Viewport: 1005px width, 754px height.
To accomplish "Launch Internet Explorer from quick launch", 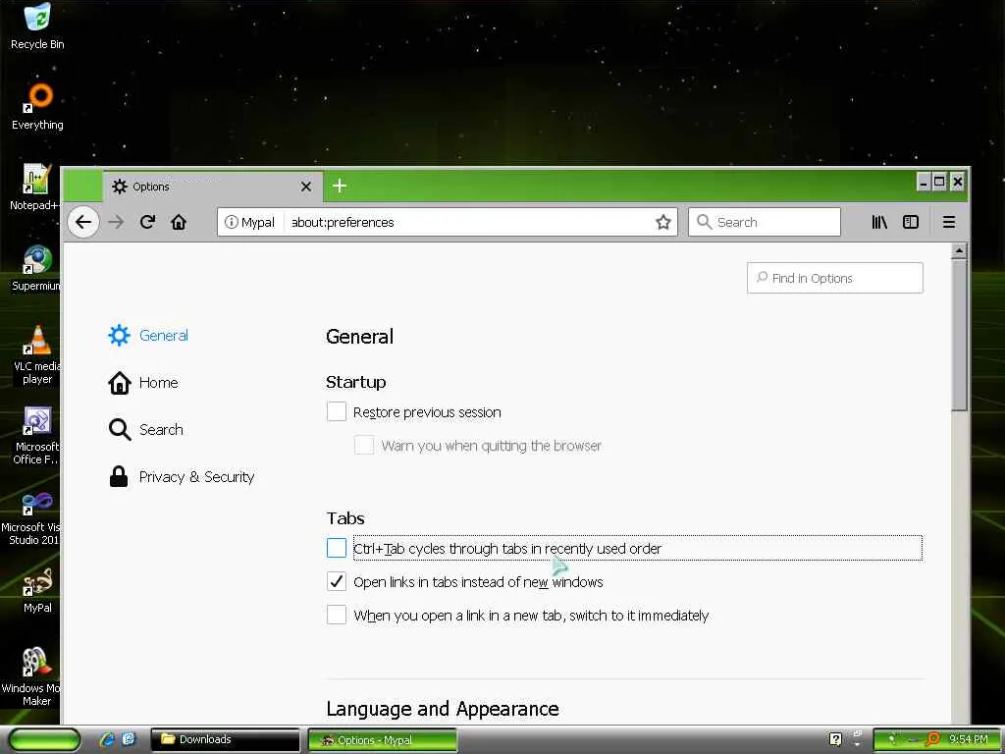I will [x=107, y=739].
